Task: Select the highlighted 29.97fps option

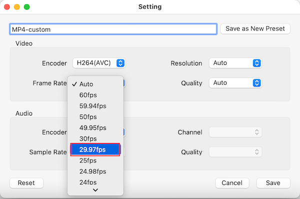Action: point(95,149)
